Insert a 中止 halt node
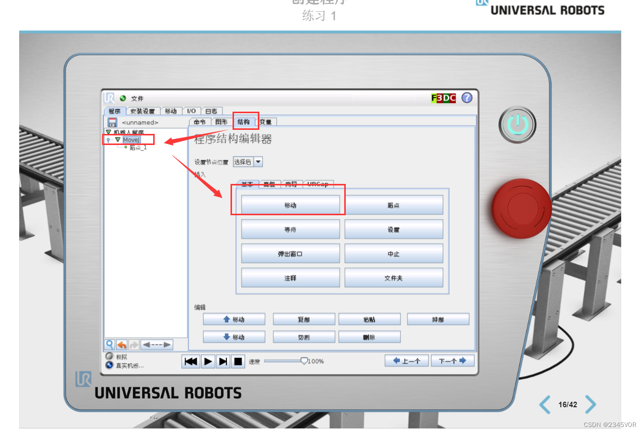 point(394,254)
